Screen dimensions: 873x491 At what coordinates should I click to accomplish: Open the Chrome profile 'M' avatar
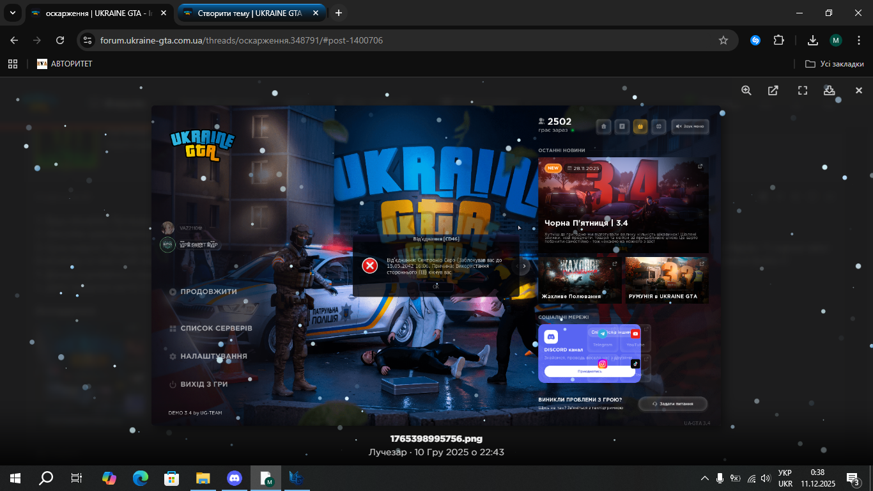click(836, 40)
